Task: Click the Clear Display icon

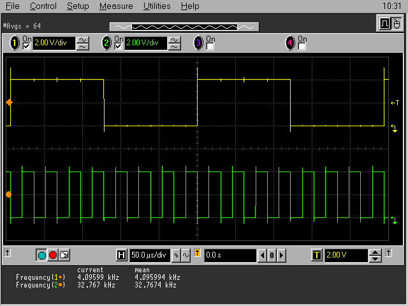Action: point(64,255)
